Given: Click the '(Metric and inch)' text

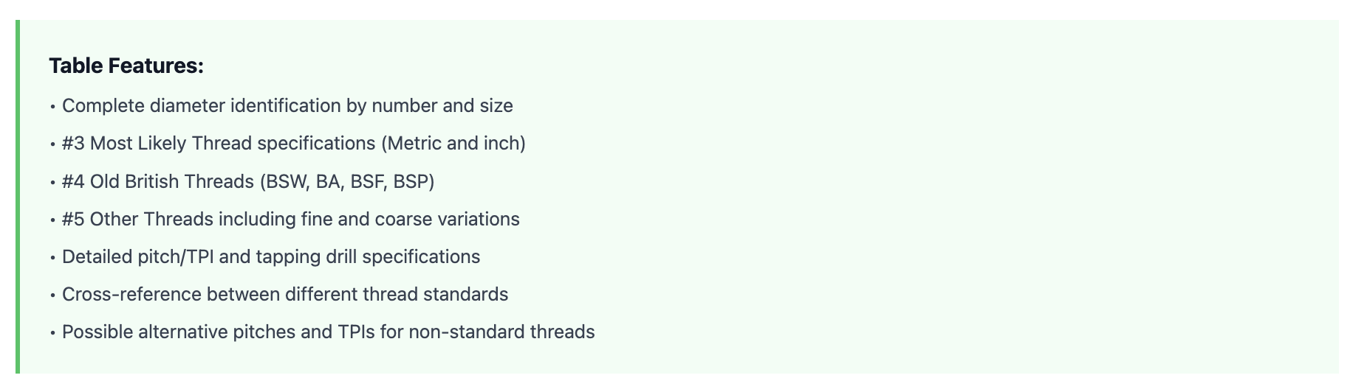Looking at the screenshot, I should tap(453, 144).
